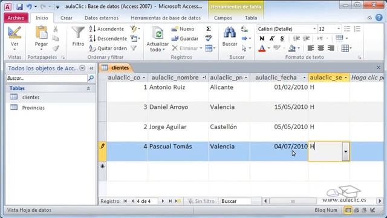The width and height of the screenshot is (387, 218).
Task: Open the combo dropdown in Pascual Tomás row
Action: pos(345,151)
